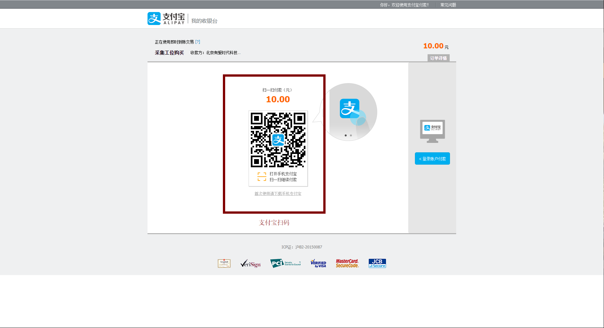
Task: Click the Alipay logo in header
Action: click(x=166, y=19)
